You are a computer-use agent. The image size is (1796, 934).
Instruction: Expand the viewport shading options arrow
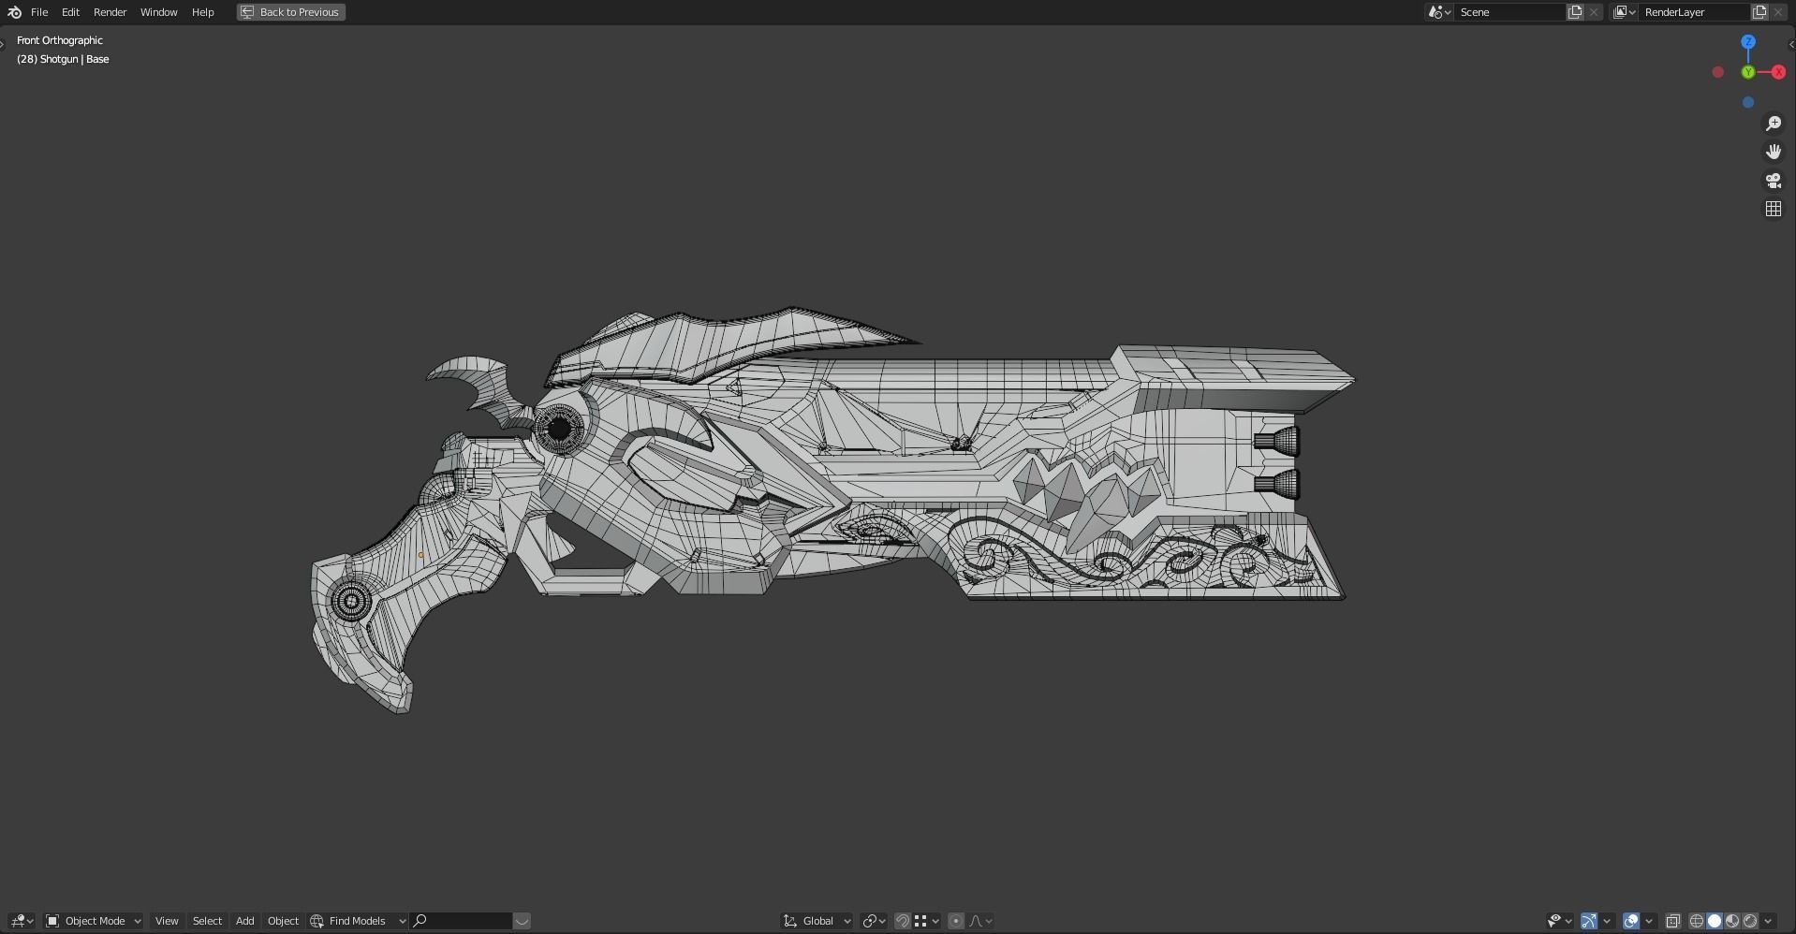1769,921
